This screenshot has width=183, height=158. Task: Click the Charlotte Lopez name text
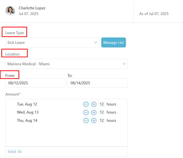(x=32, y=8)
